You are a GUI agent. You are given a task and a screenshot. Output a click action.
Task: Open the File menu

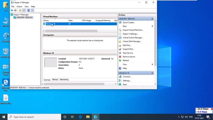point(13,7)
